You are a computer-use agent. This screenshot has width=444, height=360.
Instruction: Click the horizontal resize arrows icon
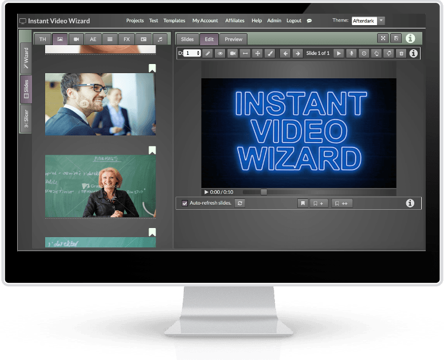point(245,53)
